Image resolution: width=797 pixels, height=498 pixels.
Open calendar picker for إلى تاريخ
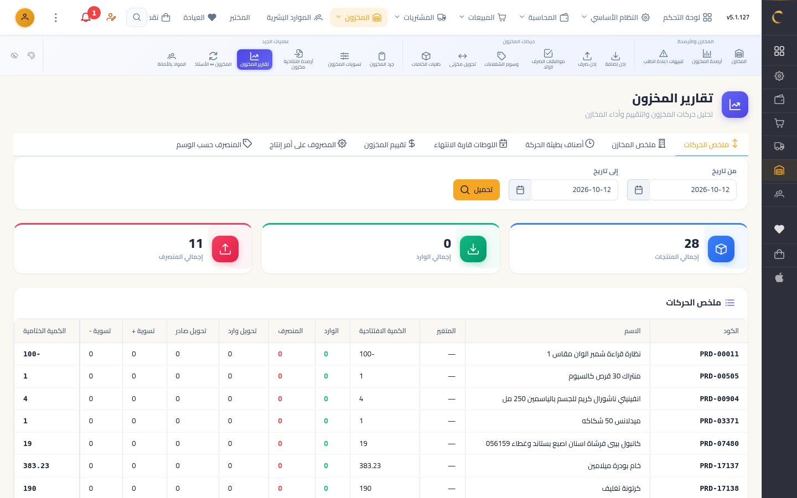[520, 190]
